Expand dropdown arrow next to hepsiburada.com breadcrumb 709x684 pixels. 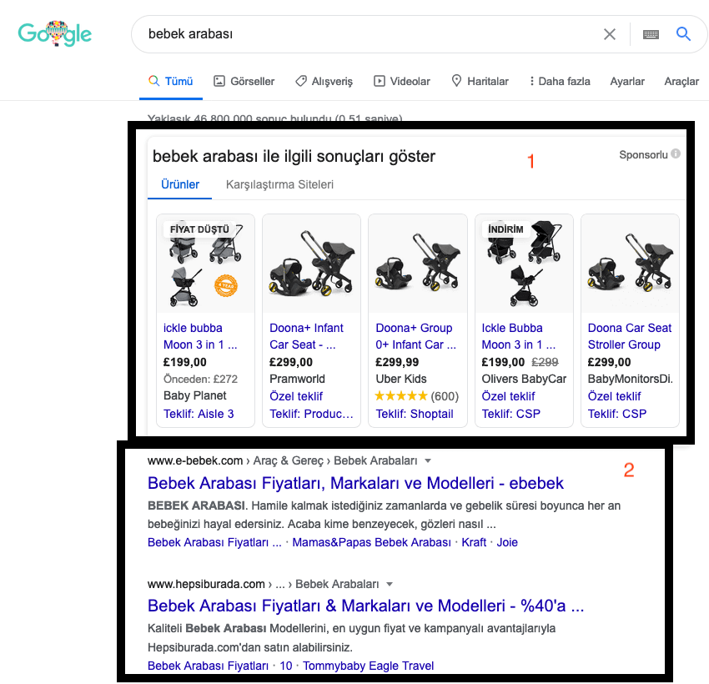click(x=390, y=584)
